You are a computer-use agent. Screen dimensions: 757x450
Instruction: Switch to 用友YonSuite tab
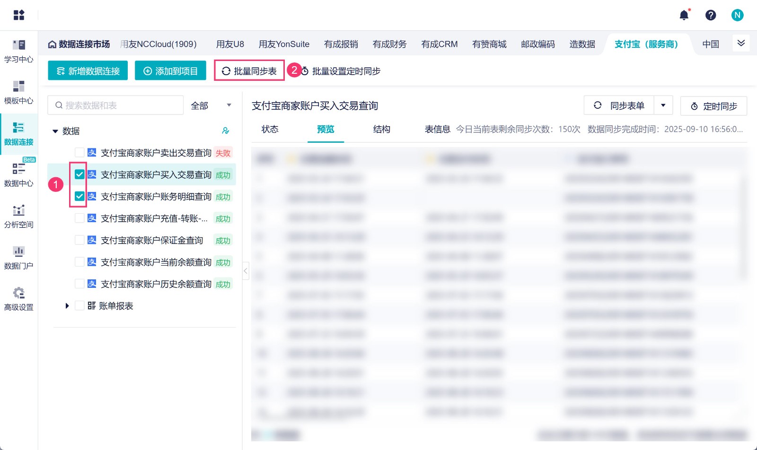click(x=284, y=44)
